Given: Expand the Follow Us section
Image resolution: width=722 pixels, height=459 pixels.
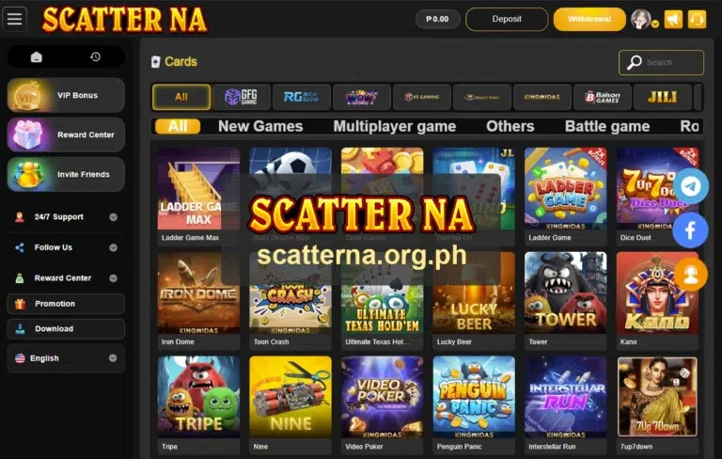Looking at the screenshot, I should coord(66,247).
